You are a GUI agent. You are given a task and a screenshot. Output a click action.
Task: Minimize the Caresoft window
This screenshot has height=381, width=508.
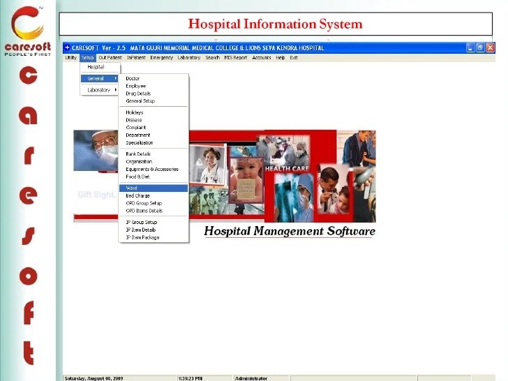pyautogui.click(x=470, y=48)
